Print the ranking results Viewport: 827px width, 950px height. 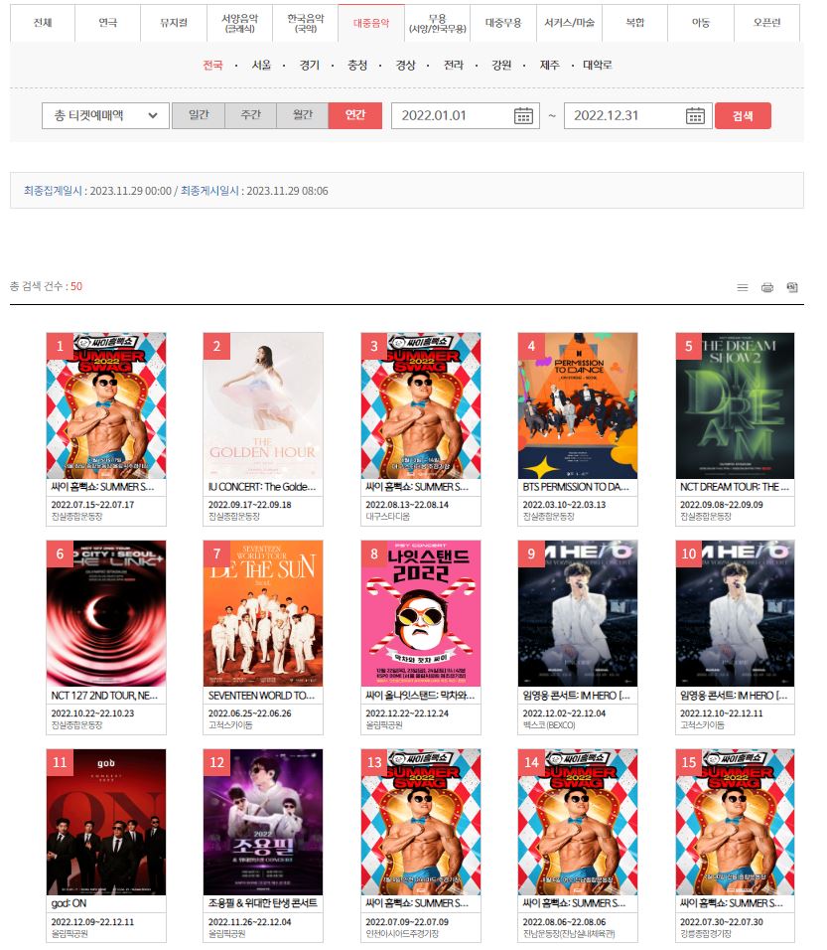click(x=767, y=287)
